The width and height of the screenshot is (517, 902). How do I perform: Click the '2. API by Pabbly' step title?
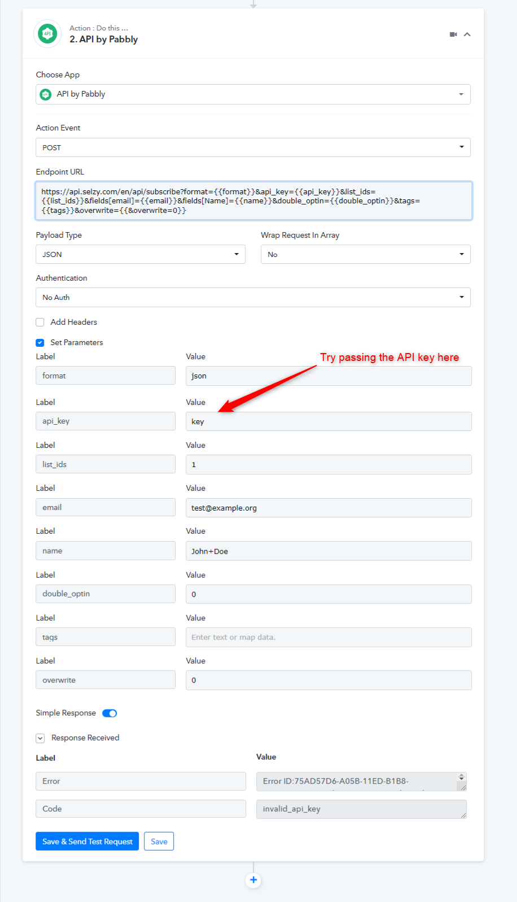click(104, 39)
